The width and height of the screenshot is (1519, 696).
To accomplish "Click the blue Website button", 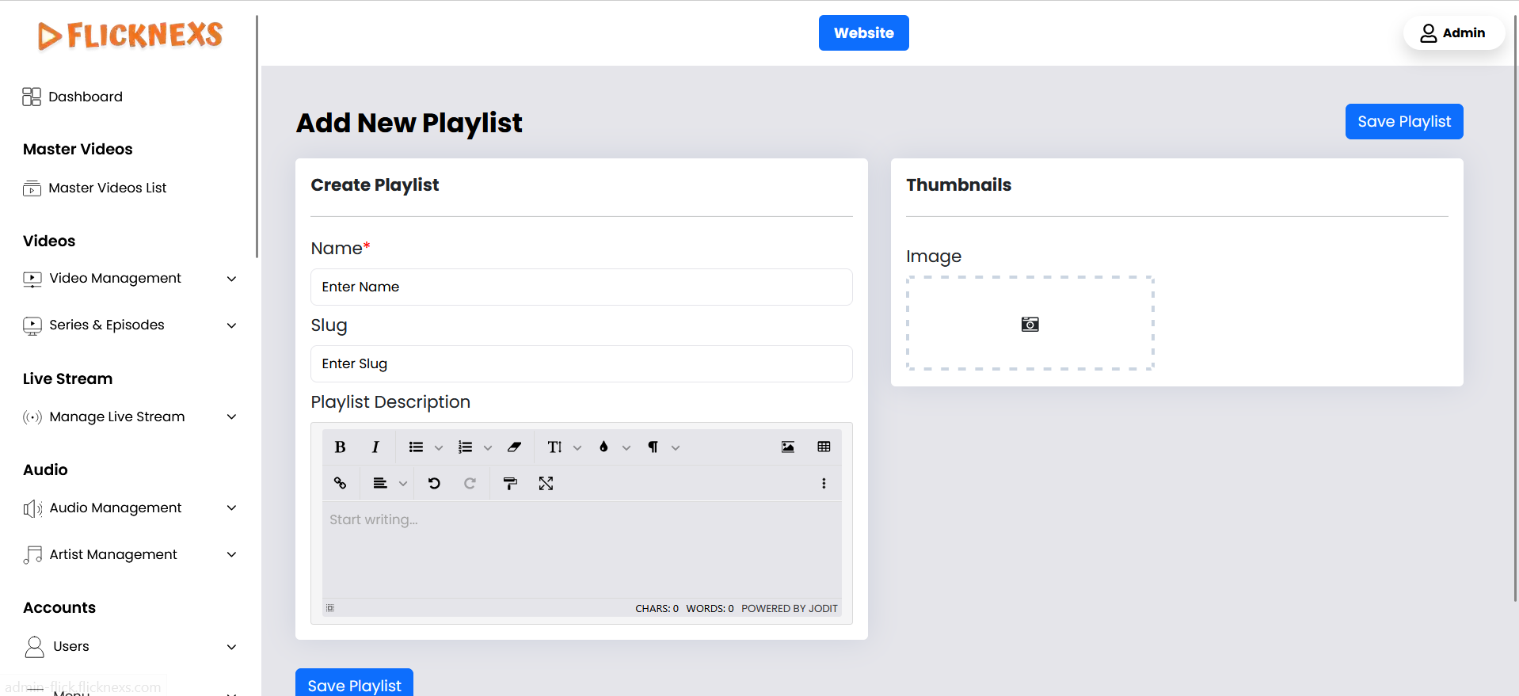I will (863, 33).
